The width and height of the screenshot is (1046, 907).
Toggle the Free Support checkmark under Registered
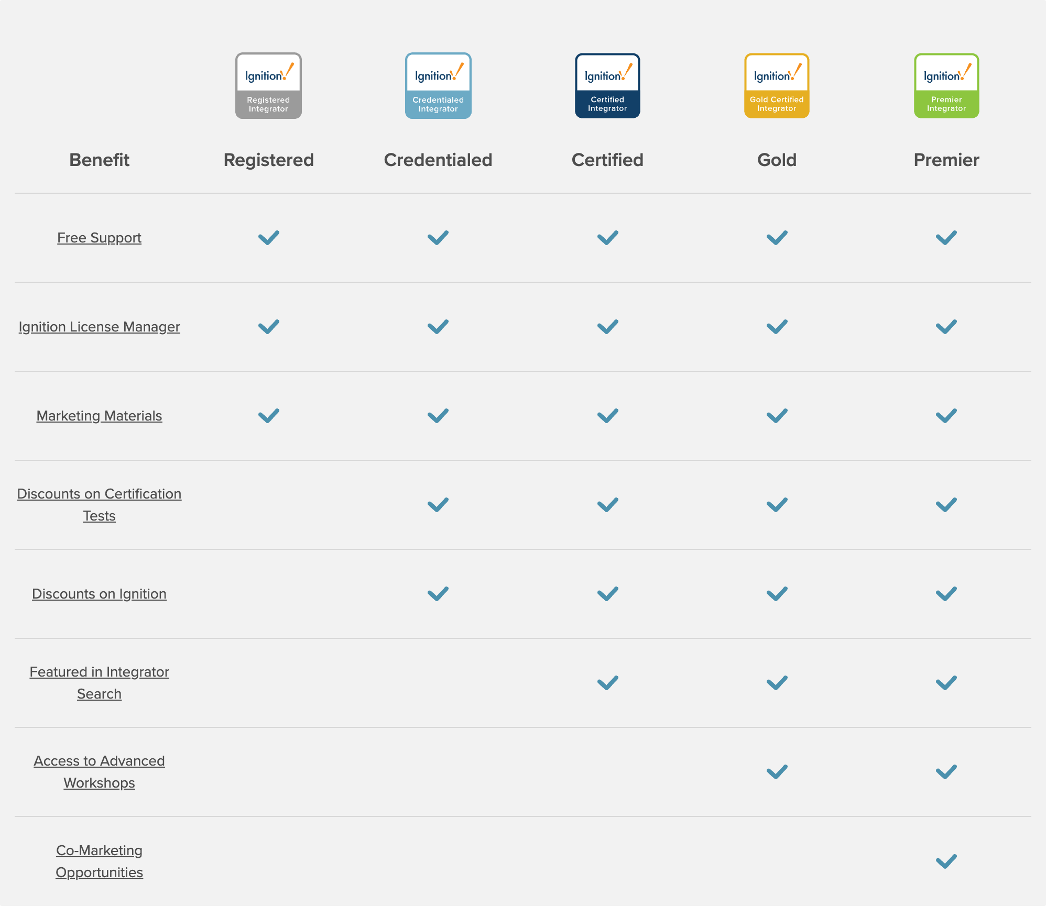(268, 238)
